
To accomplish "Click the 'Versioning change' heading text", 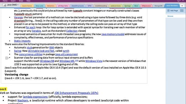I will [17, 75].
